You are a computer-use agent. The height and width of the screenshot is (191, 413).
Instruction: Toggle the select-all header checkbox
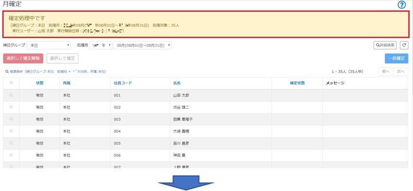(11, 83)
